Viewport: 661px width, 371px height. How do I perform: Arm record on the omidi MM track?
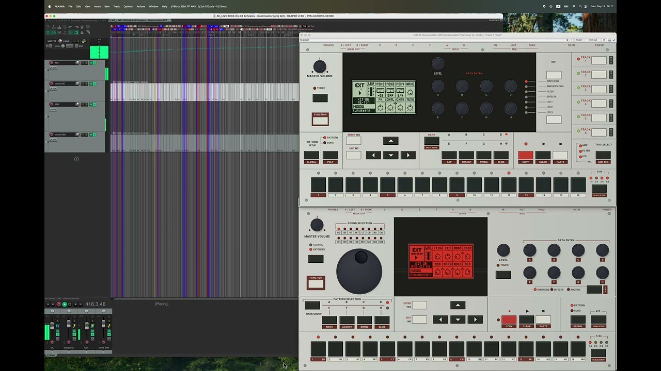51,134
